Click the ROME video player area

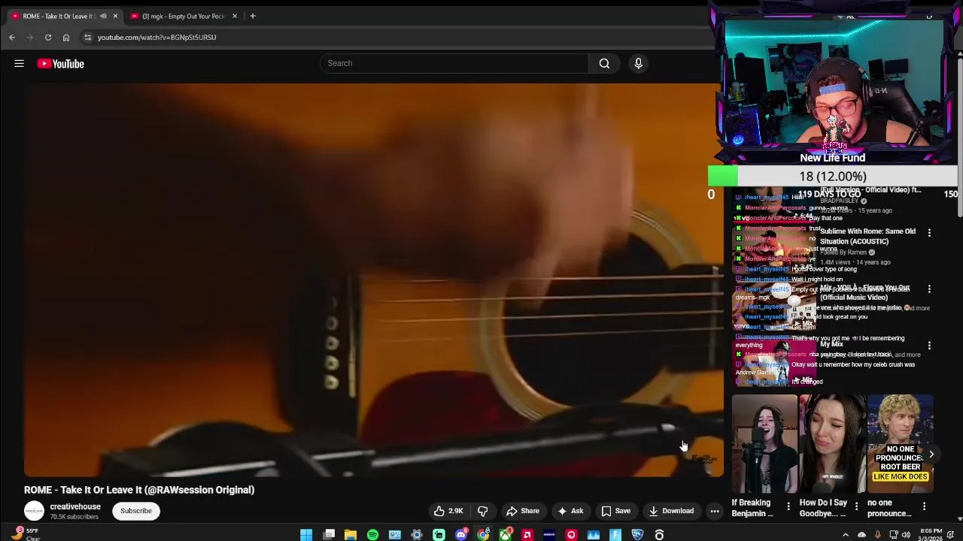coord(374,280)
